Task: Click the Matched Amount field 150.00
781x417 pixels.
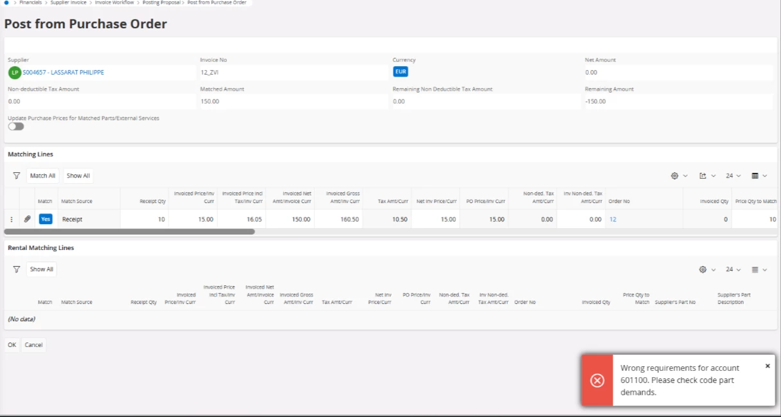Action: [x=294, y=102]
